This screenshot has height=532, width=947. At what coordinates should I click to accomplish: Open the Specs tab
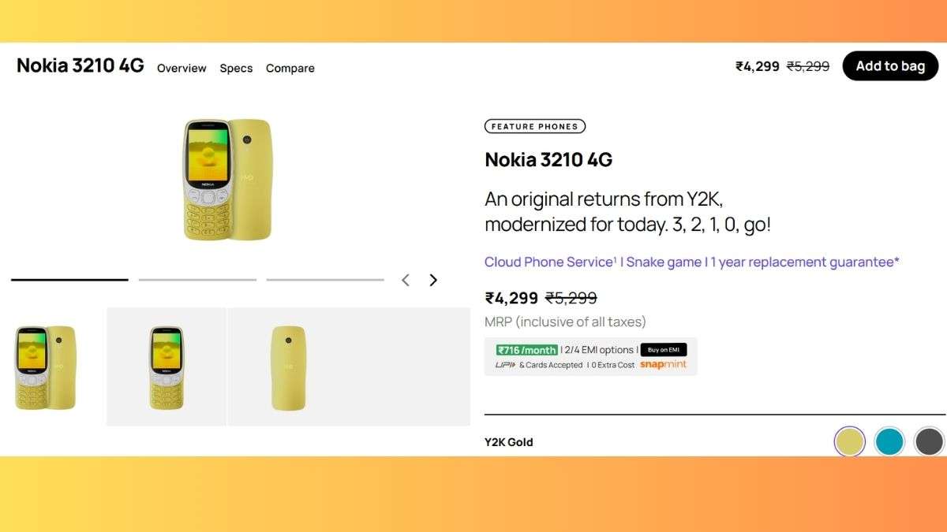point(236,69)
